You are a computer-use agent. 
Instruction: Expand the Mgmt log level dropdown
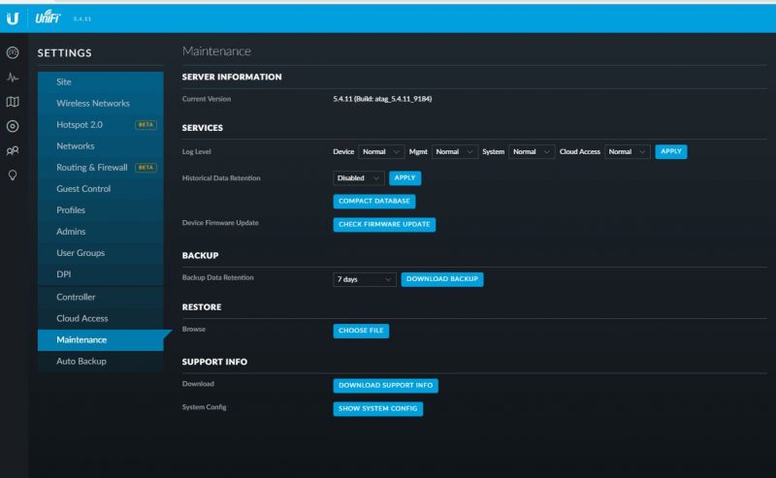click(455, 152)
